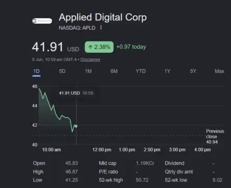The width and height of the screenshot is (231, 188).
Task: Click the Applied Digital company logo
Action: [x=42, y=21]
